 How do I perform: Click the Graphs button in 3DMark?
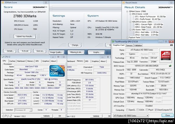click(97, 52)
